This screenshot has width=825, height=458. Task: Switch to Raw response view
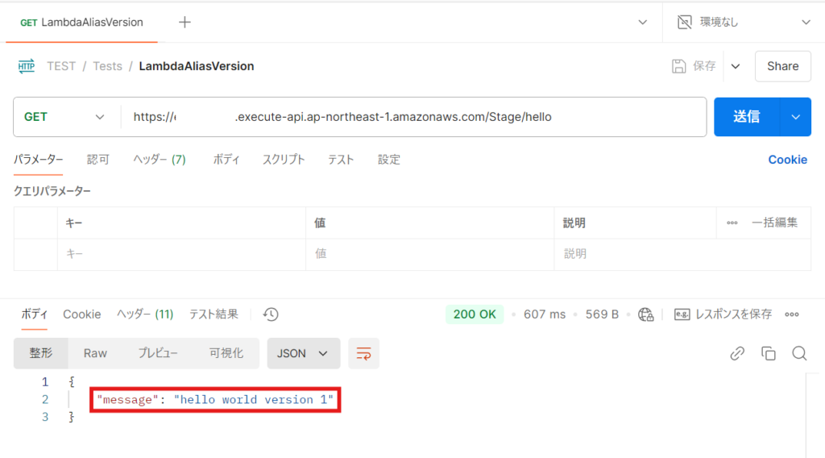(95, 353)
